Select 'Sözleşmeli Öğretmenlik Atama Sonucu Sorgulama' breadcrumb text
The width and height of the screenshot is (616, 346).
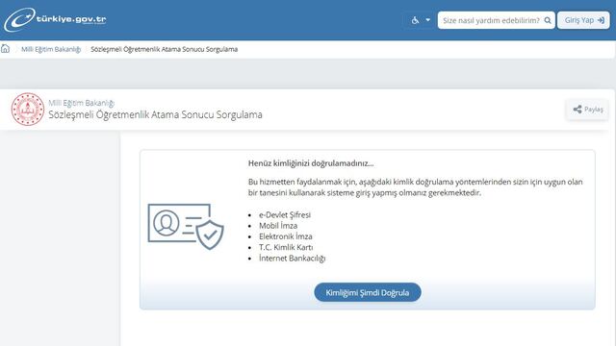(165, 49)
